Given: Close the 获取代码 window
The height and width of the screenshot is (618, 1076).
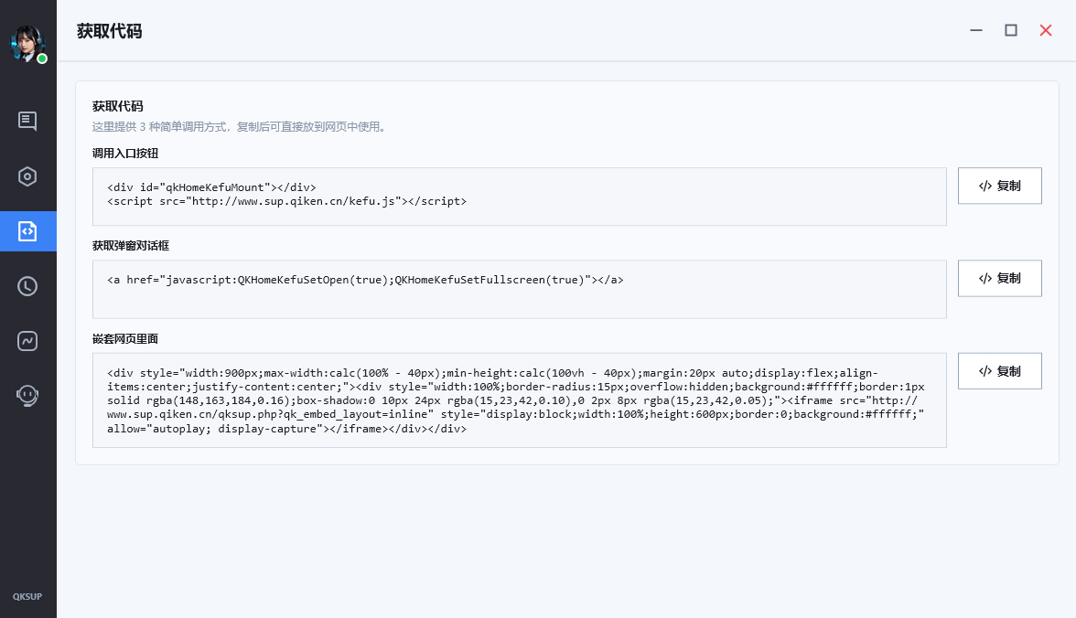Looking at the screenshot, I should (x=1046, y=30).
